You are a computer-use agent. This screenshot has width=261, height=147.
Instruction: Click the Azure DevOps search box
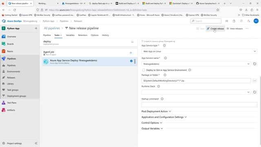pos(206,21)
